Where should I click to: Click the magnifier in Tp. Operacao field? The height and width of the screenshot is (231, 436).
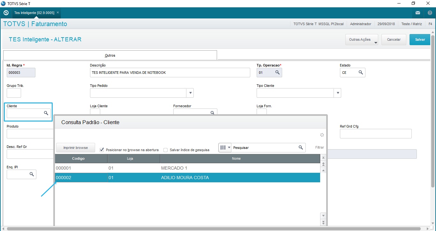(x=278, y=73)
